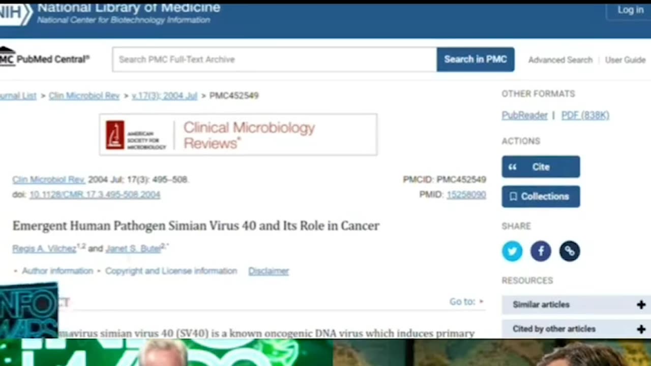Image resolution: width=651 pixels, height=366 pixels.
Task: Download the PDF (838K) version
Action: [585, 115]
